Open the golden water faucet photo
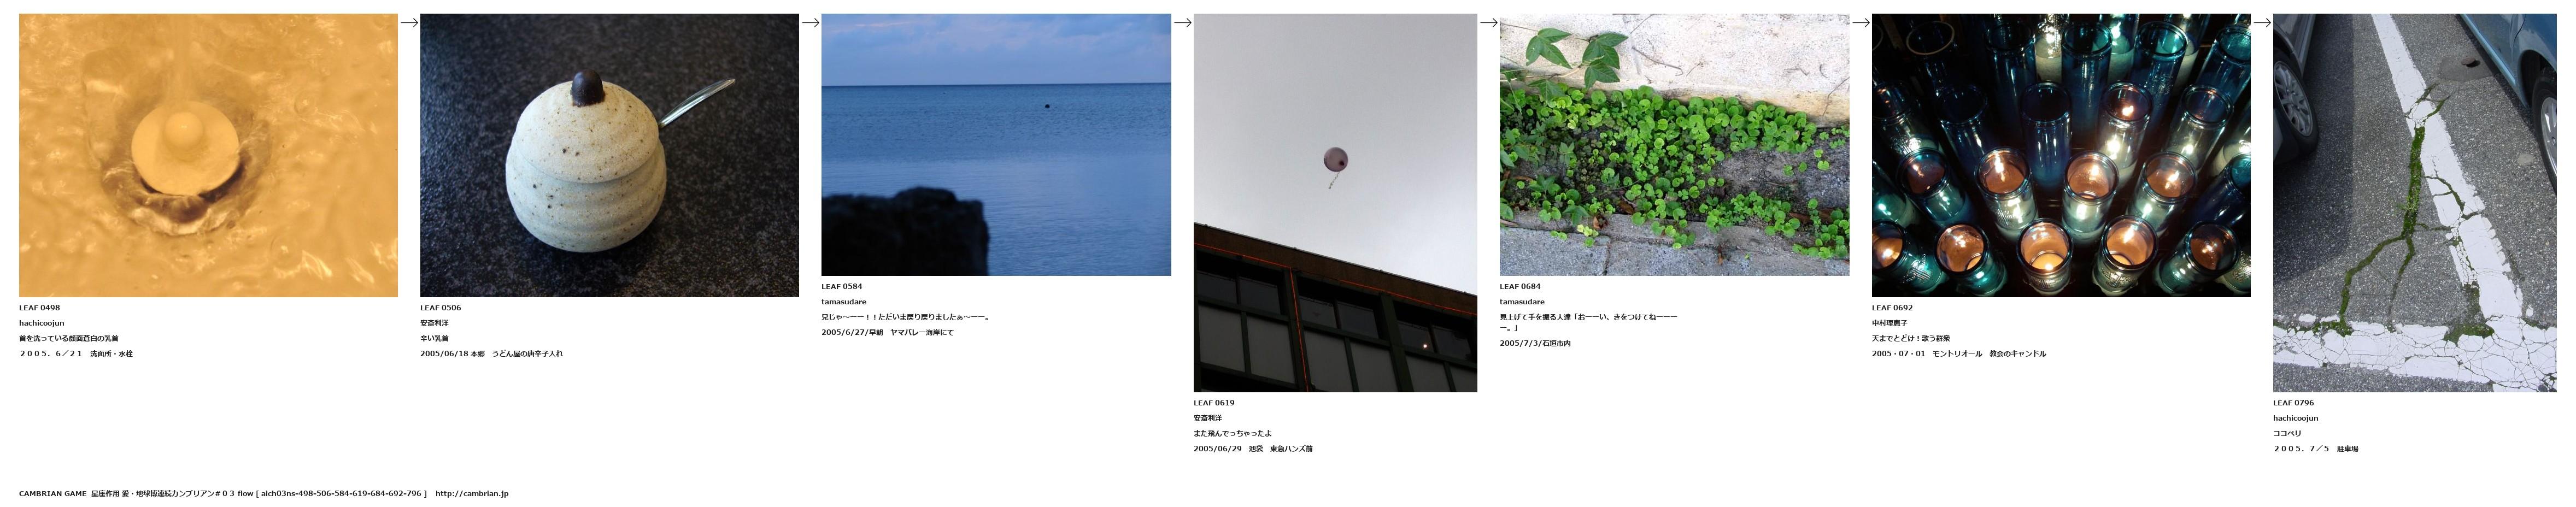Image resolution: width=2576 pixels, height=507 pixels. [208, 155]
